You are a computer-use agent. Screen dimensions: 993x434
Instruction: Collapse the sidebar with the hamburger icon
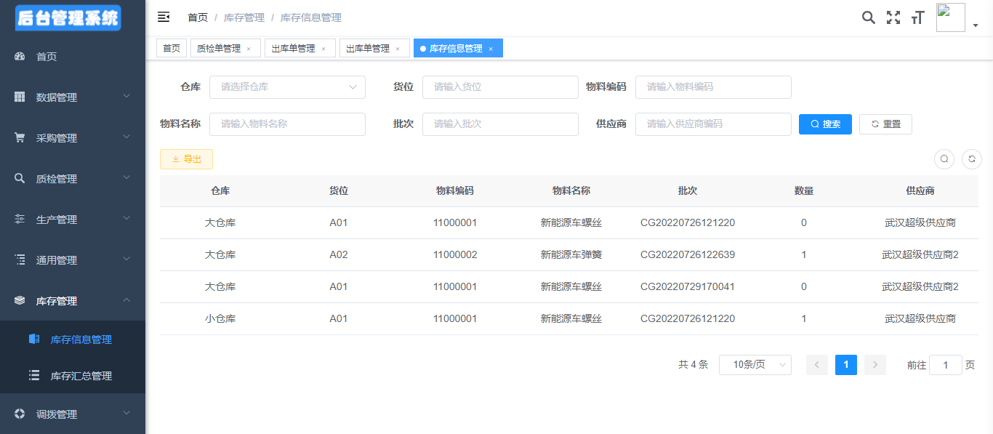[164, 17]
